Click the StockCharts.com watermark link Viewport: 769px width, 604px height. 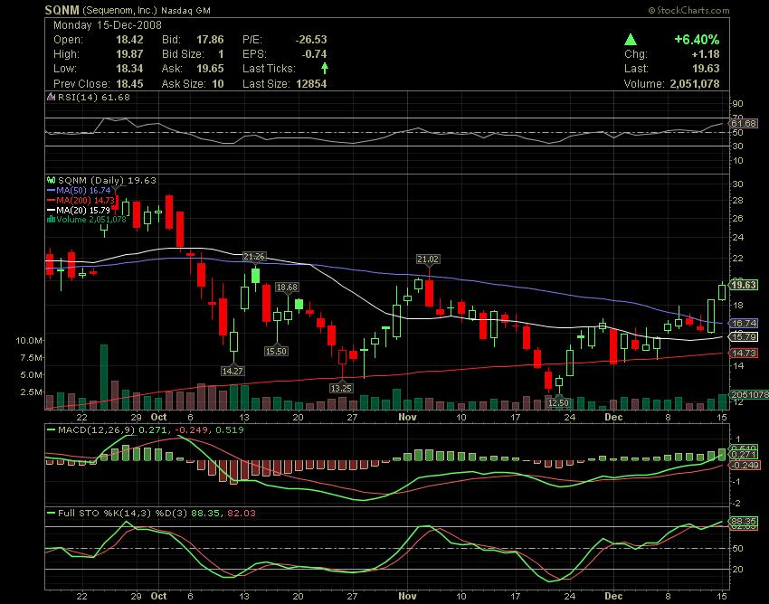[x=688, y=10]
